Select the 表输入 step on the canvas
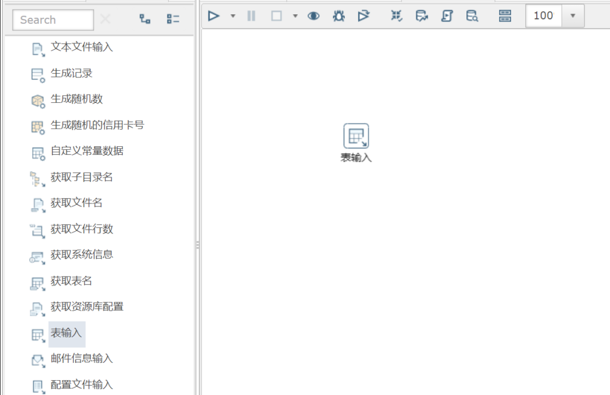Image resolution: width=610 pixels, height=395 pixels. 356,136
